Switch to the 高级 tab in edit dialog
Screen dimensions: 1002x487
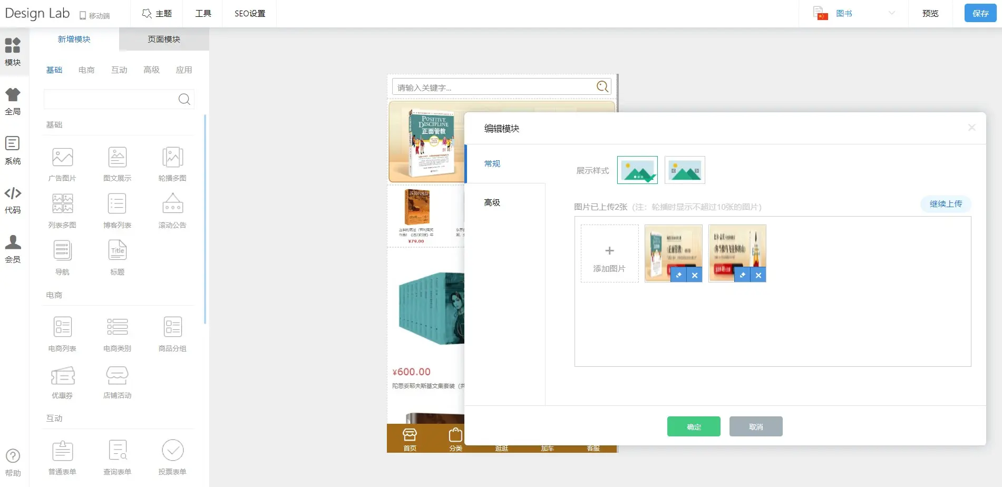point(492,202)
